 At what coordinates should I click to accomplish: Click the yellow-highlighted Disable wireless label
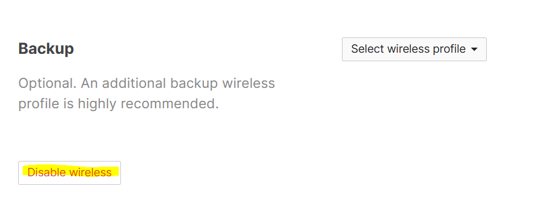pos(69,172)
